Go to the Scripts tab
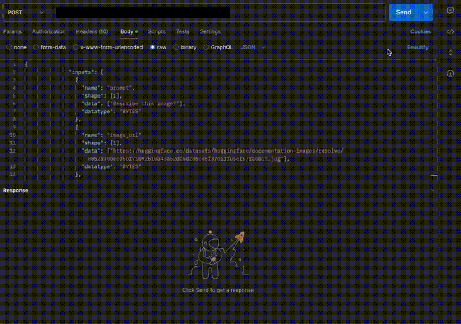 coord(157,31)
